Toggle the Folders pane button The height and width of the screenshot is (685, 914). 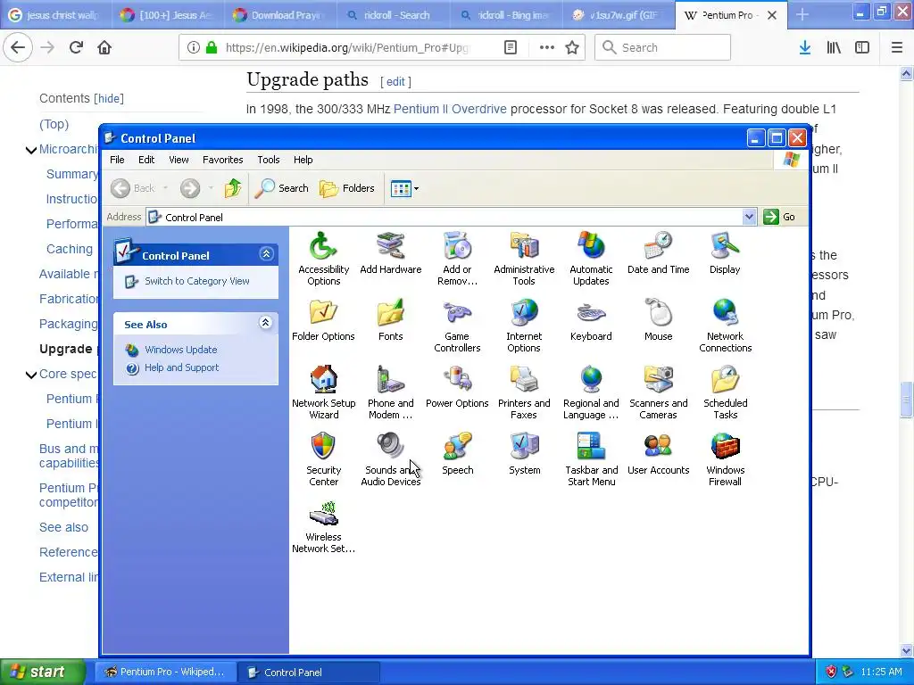tap(347, 188)
